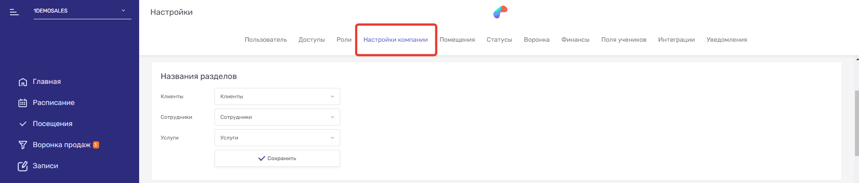Open the Клиенты section name dropdown
Screen dimensions: 859x183
pos(277,96)
